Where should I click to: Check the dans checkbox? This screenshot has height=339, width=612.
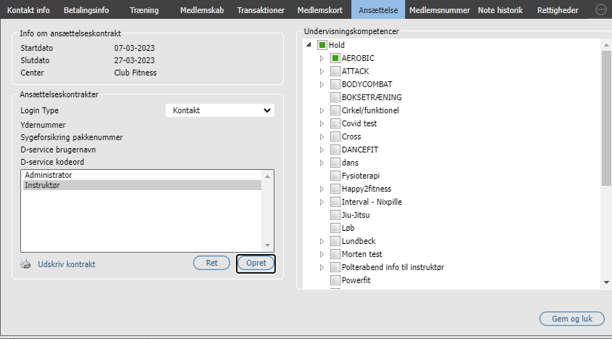[335, 163]
